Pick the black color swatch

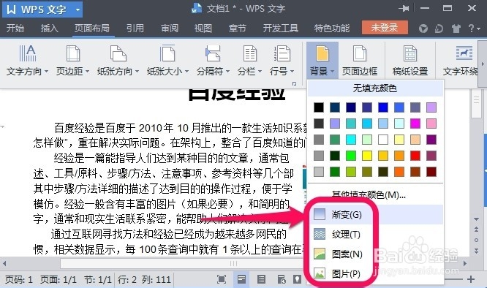click(319, 107)
